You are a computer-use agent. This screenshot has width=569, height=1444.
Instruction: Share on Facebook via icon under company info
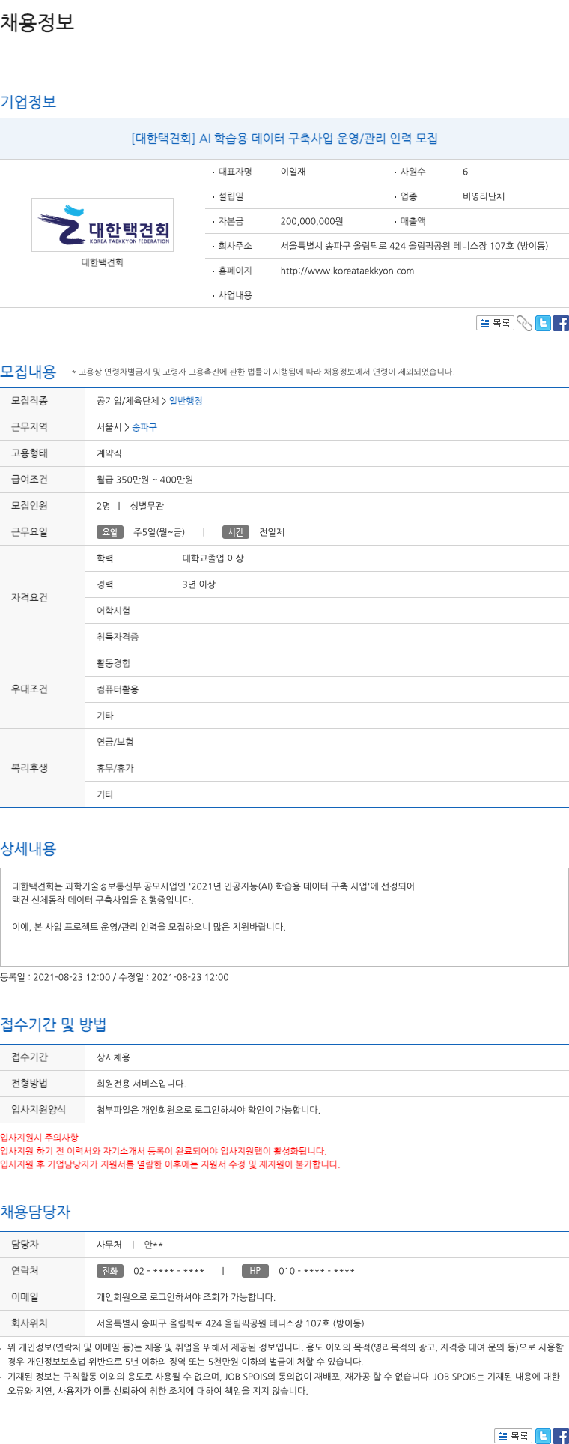pos(561,323)
